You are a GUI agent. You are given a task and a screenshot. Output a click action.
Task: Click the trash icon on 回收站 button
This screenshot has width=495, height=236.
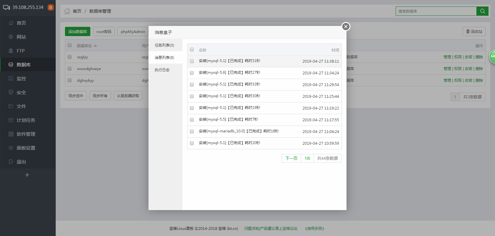click(468, 31)
